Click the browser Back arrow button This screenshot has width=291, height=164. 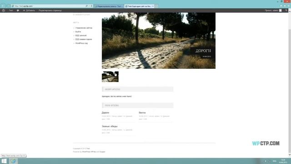tap(3, 6)
